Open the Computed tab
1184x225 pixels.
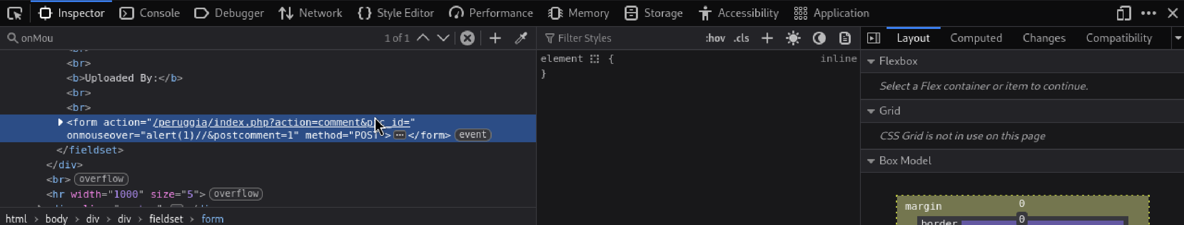[x=976, y=38]
